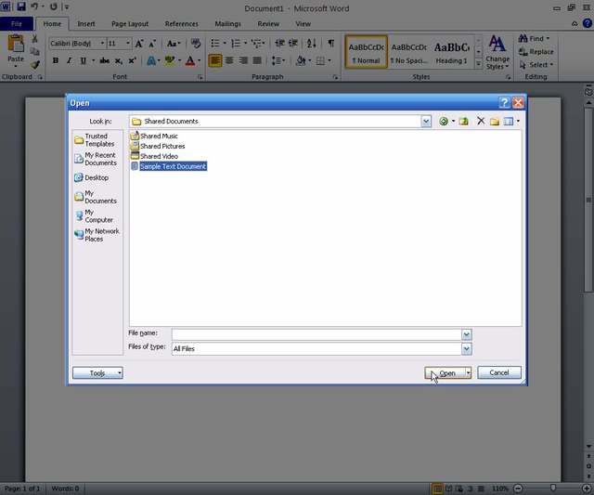594x495 pixels.
Task: Click the Text Highlight Color icon
Action: 170,60
